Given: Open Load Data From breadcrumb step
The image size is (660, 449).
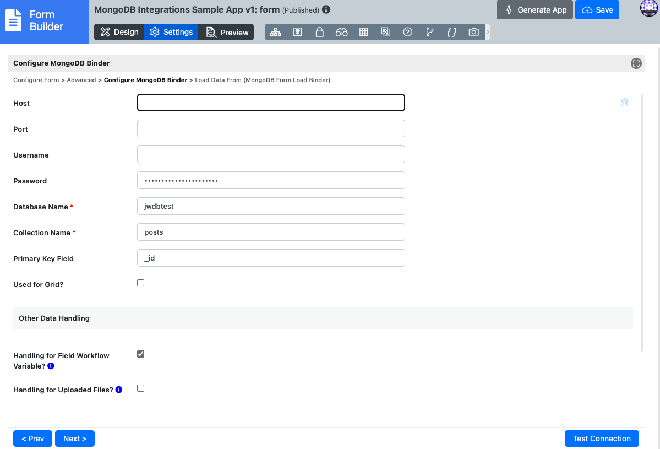Looking at the screenshot, I should click(263, 80).
